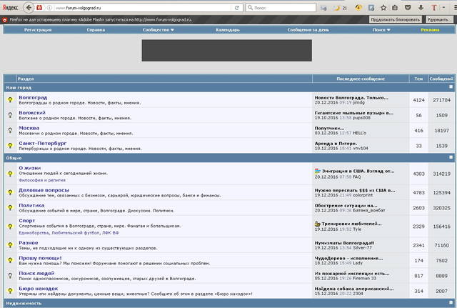Screen dimensions: 457x308
Task: Go back with the browser back arrow
Action: point(29,8)
